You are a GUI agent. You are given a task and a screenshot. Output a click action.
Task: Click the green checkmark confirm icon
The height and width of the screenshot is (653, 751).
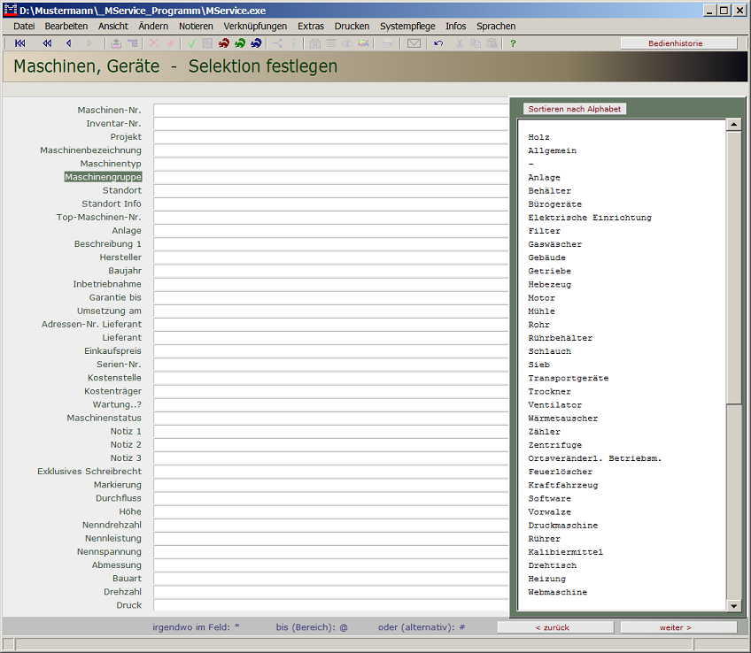pos(191,43)
